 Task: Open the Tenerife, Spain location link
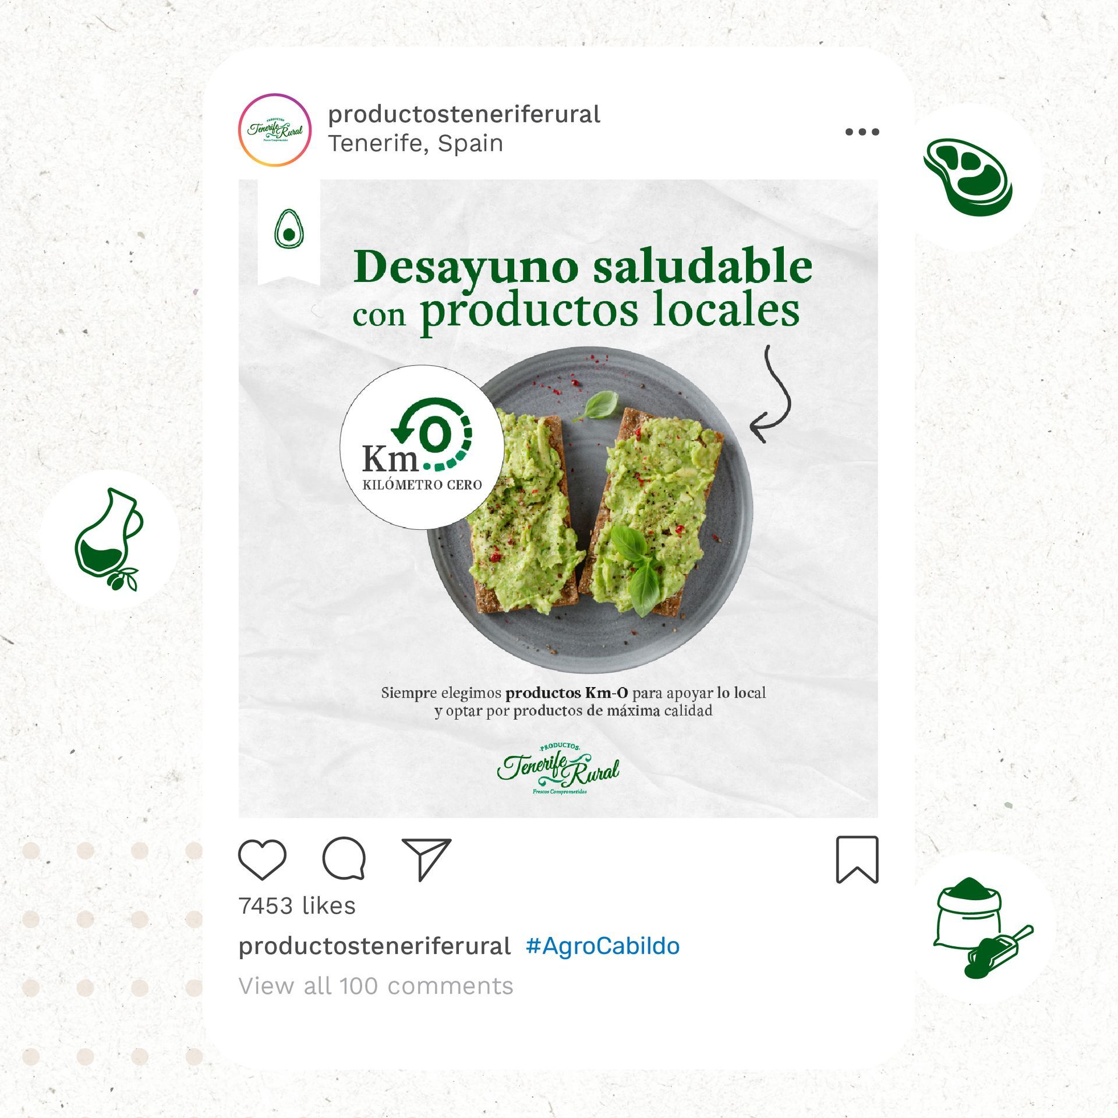click(x=416, y=144)
